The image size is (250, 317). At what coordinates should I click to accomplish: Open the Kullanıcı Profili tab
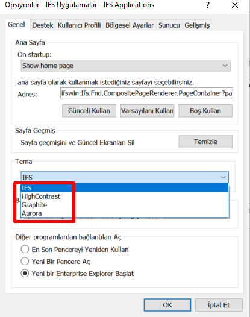click(x=80, y=25)
